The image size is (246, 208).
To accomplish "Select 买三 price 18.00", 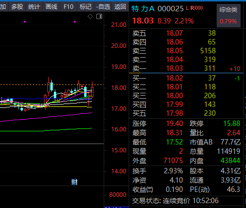I will tap(175, 96).
